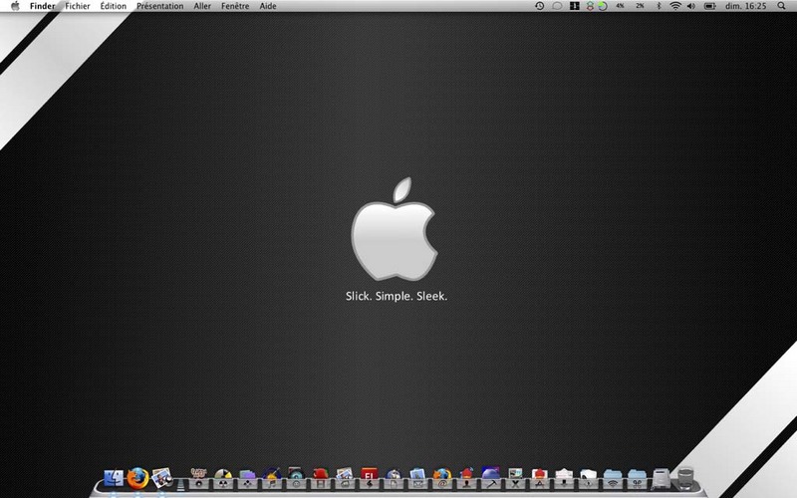Click the Apple logo on the wallpaper
This screenshot has height=498, width=797.
(x=394, y=232)
